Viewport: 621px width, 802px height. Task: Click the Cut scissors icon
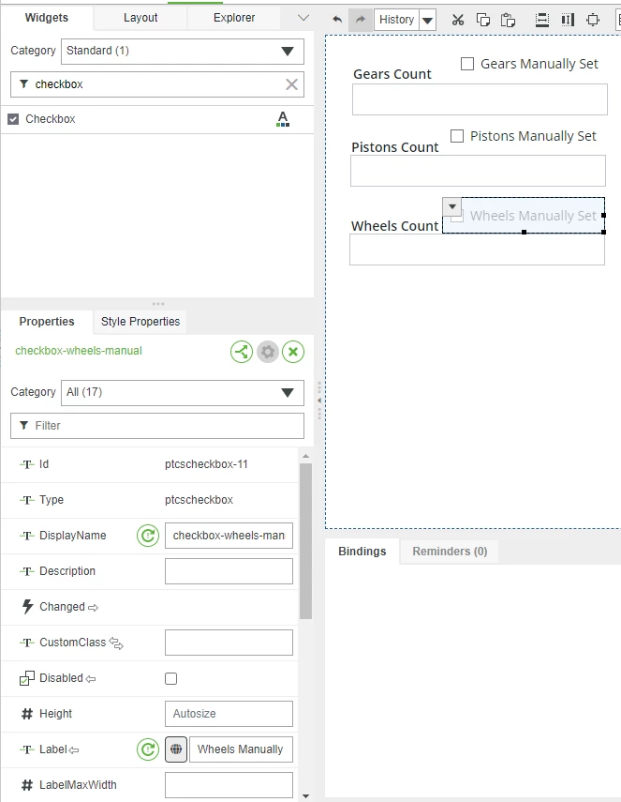click(458, 20)
